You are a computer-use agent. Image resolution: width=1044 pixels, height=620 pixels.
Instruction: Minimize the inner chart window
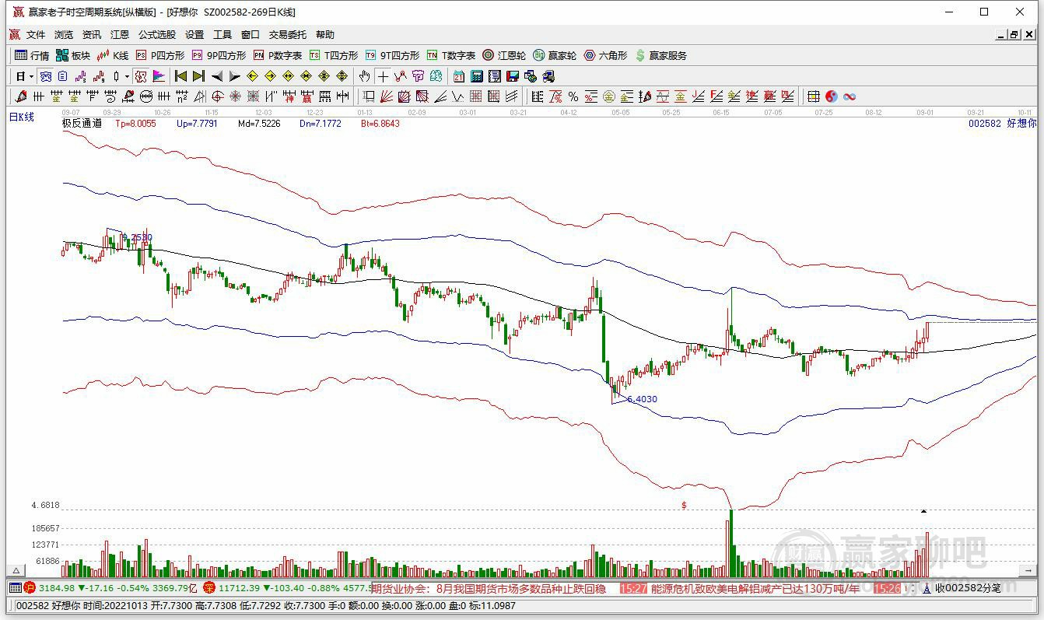(x=1002, y=35)
